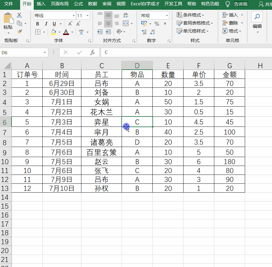Viewport: 272px width, 267px height.
Task: Click the Paste clipboard icon
Action: point(8,18)
